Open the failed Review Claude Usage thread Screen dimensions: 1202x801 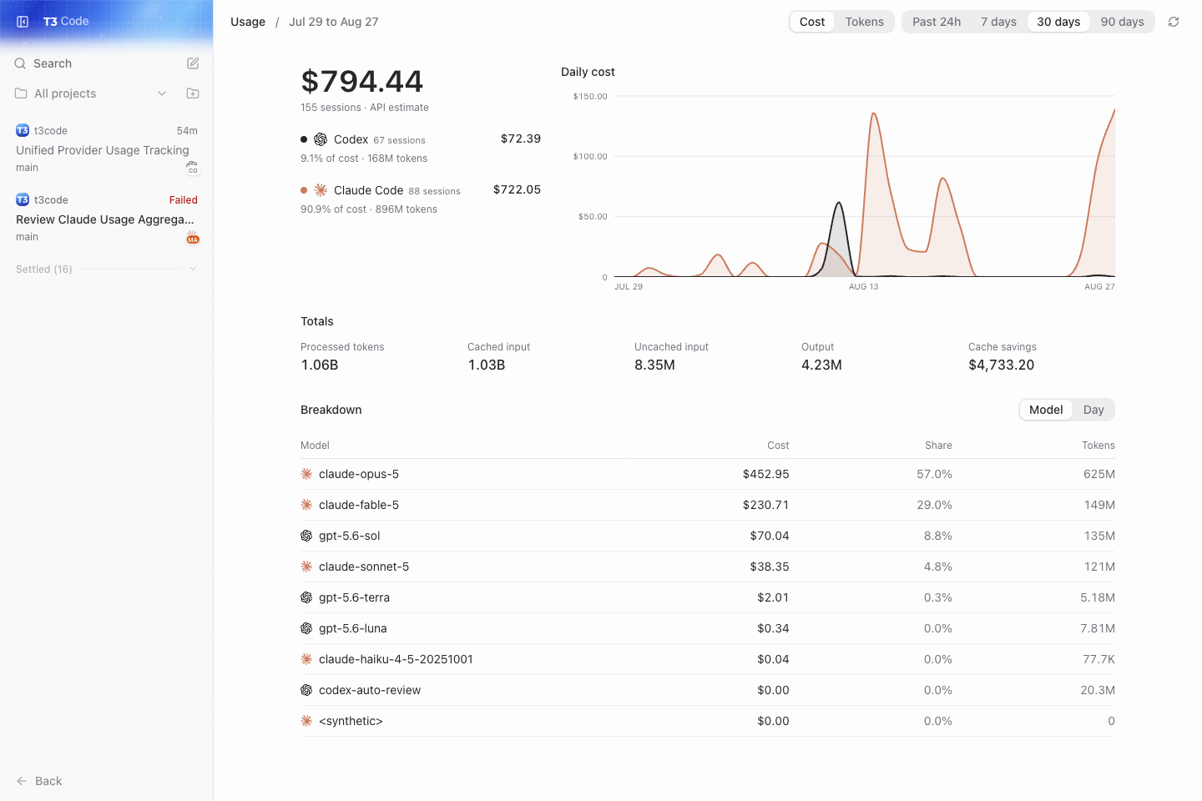click(x=107, y=219)
